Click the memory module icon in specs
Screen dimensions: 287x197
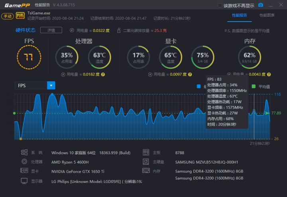coord(146,171)
